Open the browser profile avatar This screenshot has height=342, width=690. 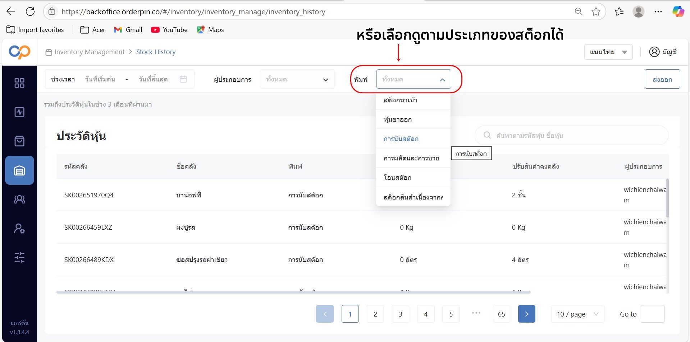point(639,11)
